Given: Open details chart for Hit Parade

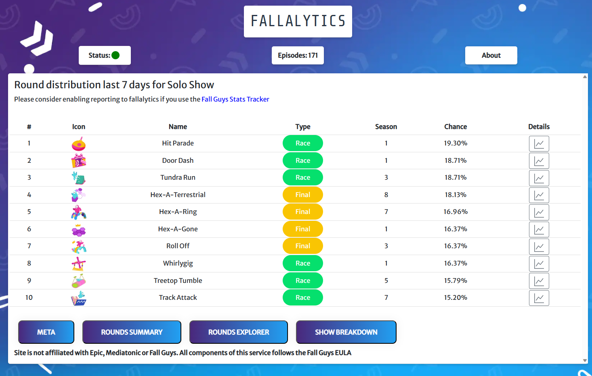Looking at the screenshot, I should pyautogui.click(x=539, y=143).
